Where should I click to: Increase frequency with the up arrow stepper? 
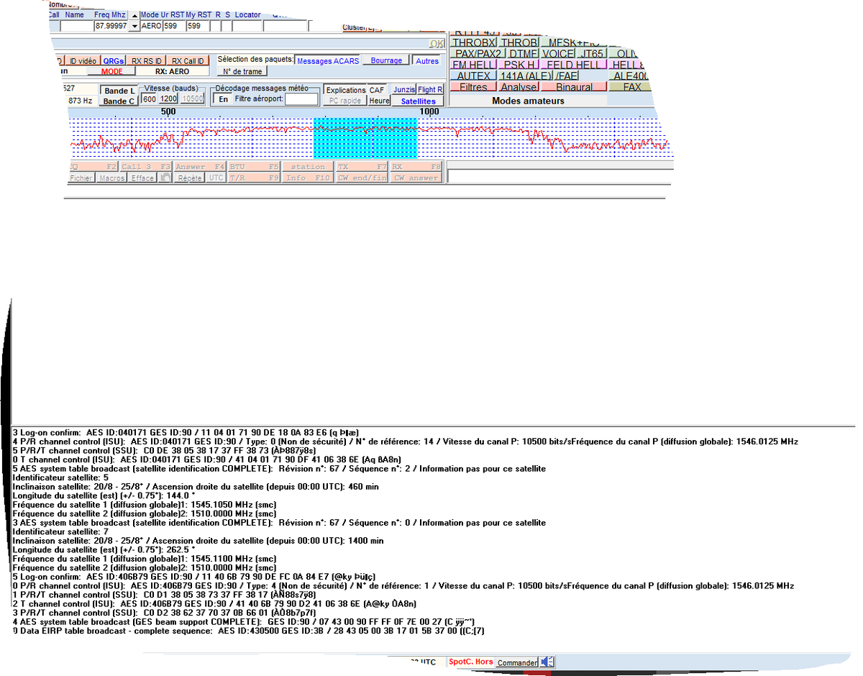click(x=134, y=14)
